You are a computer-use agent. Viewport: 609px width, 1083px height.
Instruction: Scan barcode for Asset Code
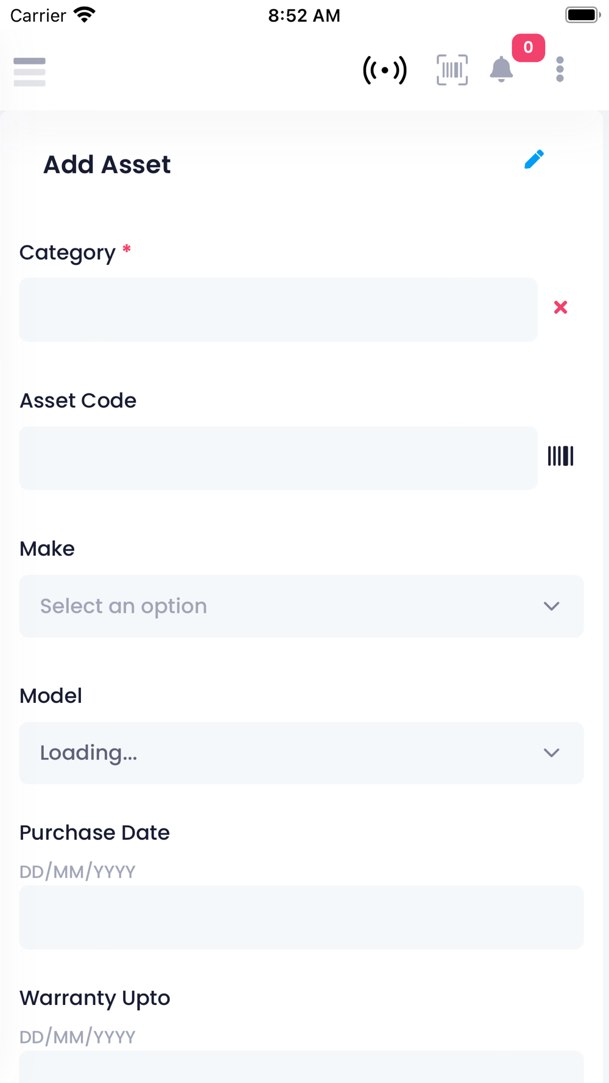click(560, 456)
